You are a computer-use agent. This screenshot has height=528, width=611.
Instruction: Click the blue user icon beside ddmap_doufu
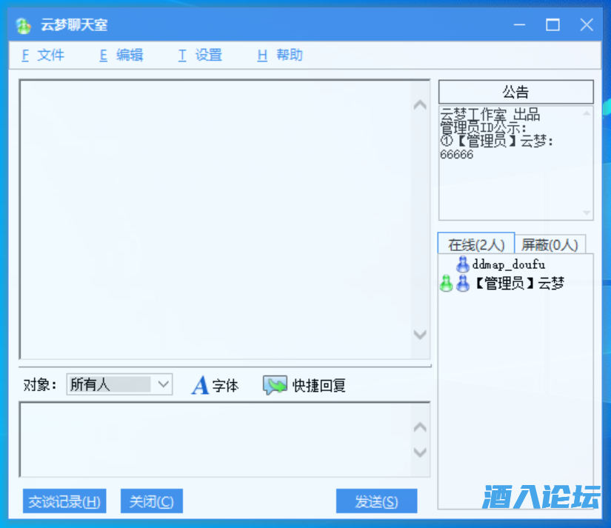pos(463,264)
